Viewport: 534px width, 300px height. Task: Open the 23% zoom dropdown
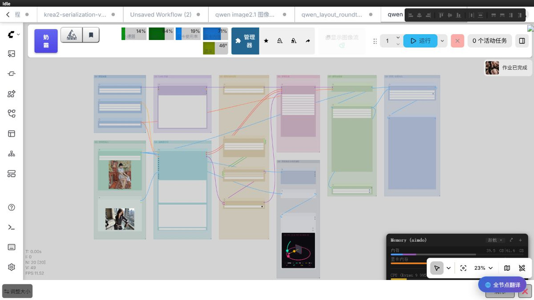[484, 268]
